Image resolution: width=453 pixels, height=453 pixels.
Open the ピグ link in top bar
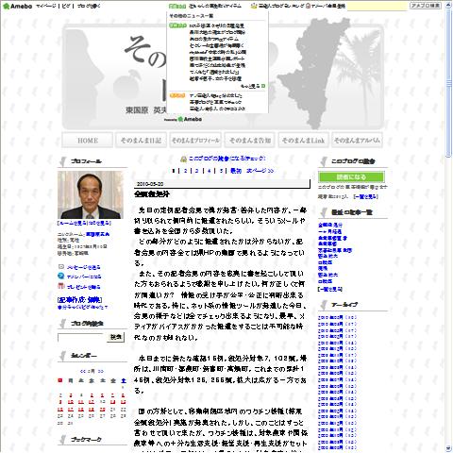point(66,6)
